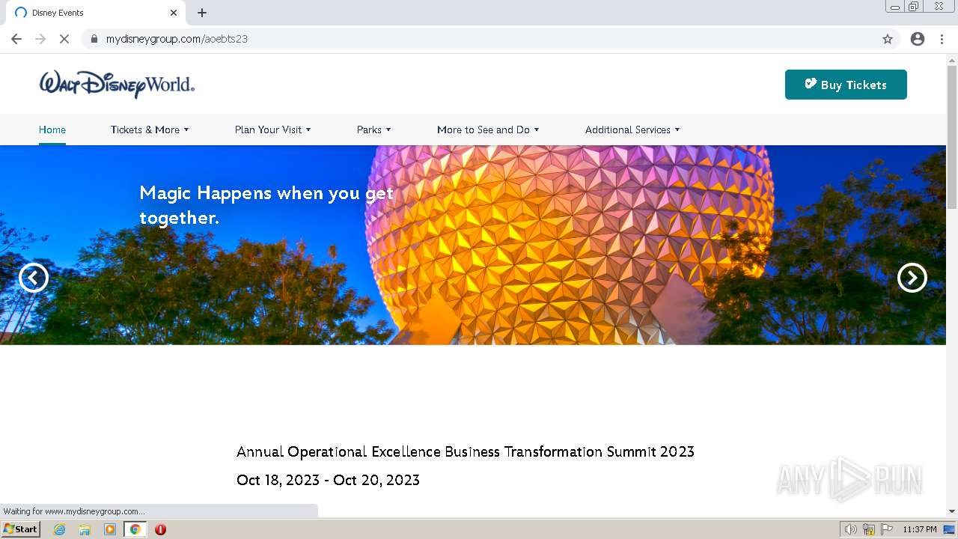Screen dimensions: 958x539
Task: Click the Action Center flag tray icon
Action: tap(887, 529)
